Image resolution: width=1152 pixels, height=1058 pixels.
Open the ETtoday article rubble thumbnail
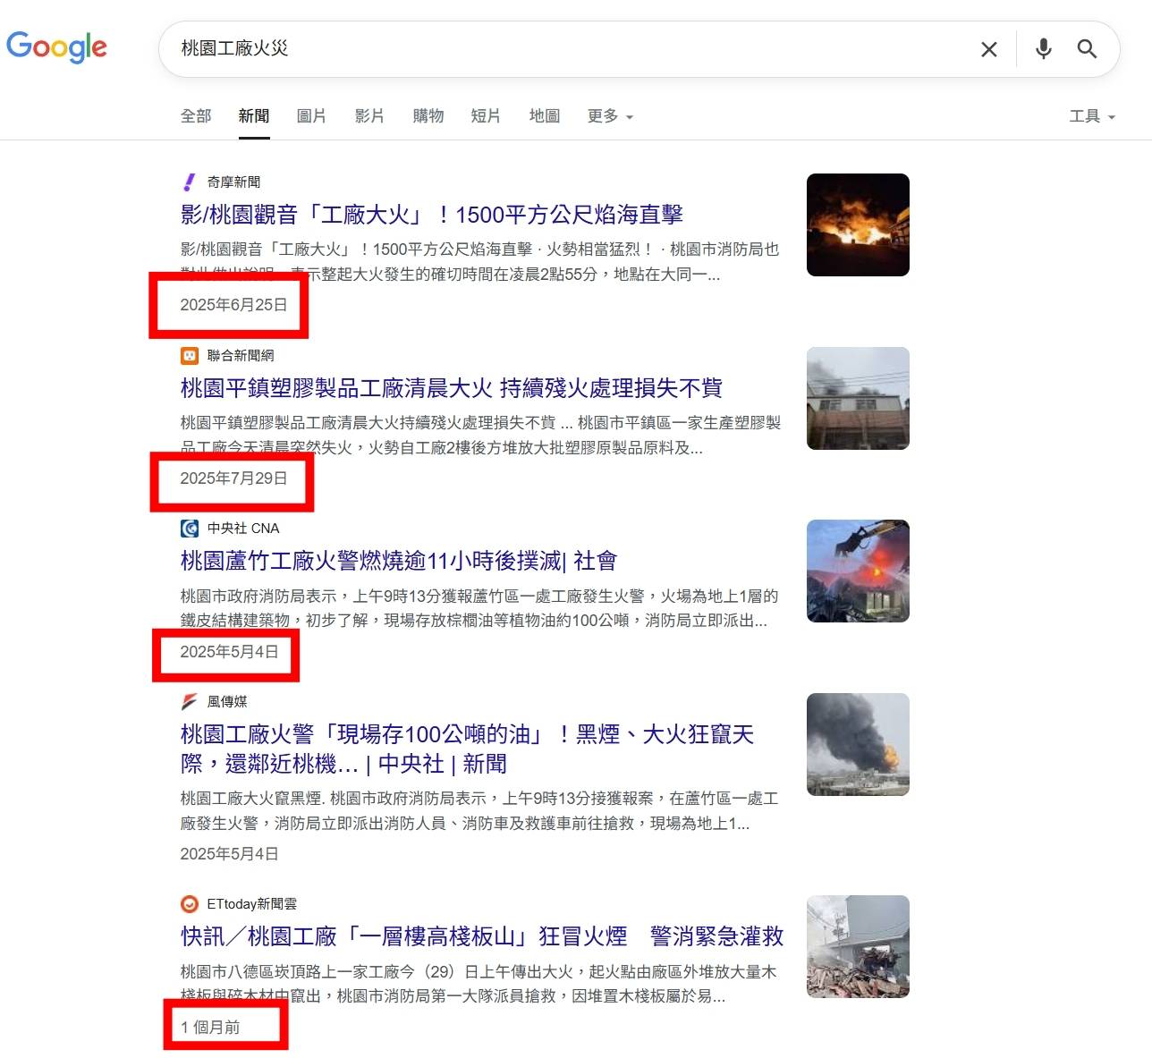click(x=858, y=946)
